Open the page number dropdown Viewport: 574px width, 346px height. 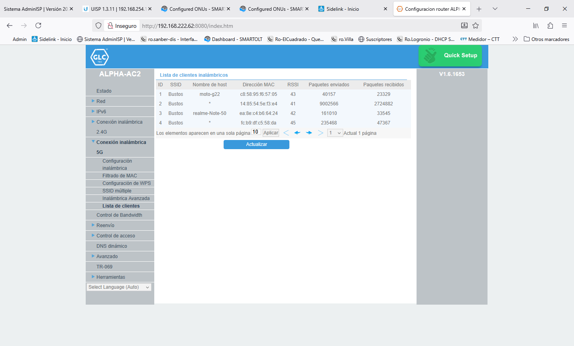tap(335, 133)
